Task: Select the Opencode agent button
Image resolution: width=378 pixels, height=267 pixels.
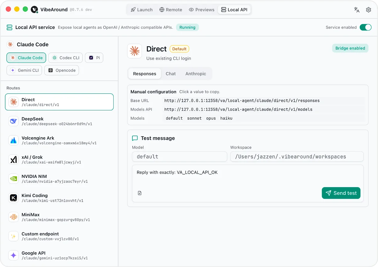Action: coord(62,70)
